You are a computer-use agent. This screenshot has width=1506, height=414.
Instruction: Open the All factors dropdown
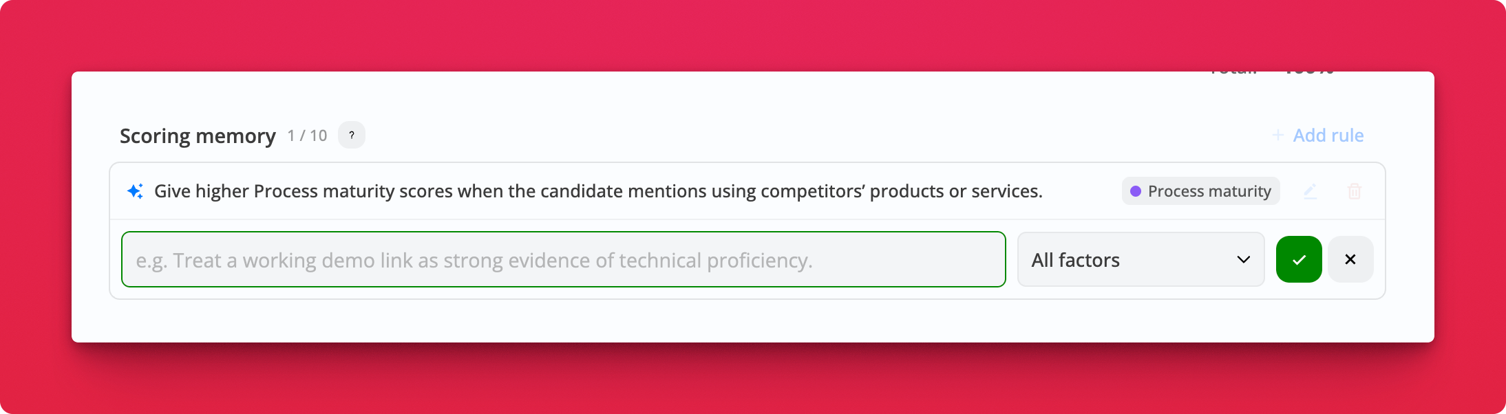click(1141, 259)
